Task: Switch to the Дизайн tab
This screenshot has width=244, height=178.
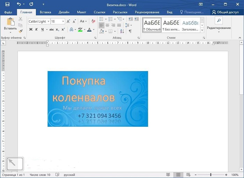Action: coord(64,12)
